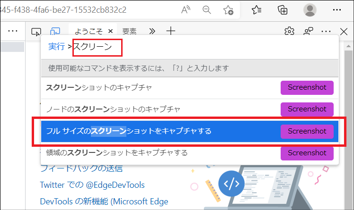
Task: Switch to the 要素 tab
Action: click(x=129, y=31)
